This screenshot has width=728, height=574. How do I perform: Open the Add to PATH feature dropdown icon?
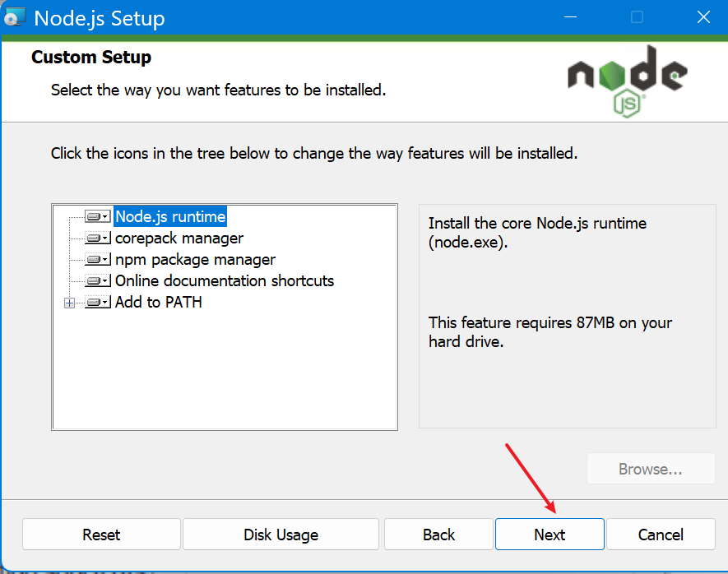click(98, 302)
